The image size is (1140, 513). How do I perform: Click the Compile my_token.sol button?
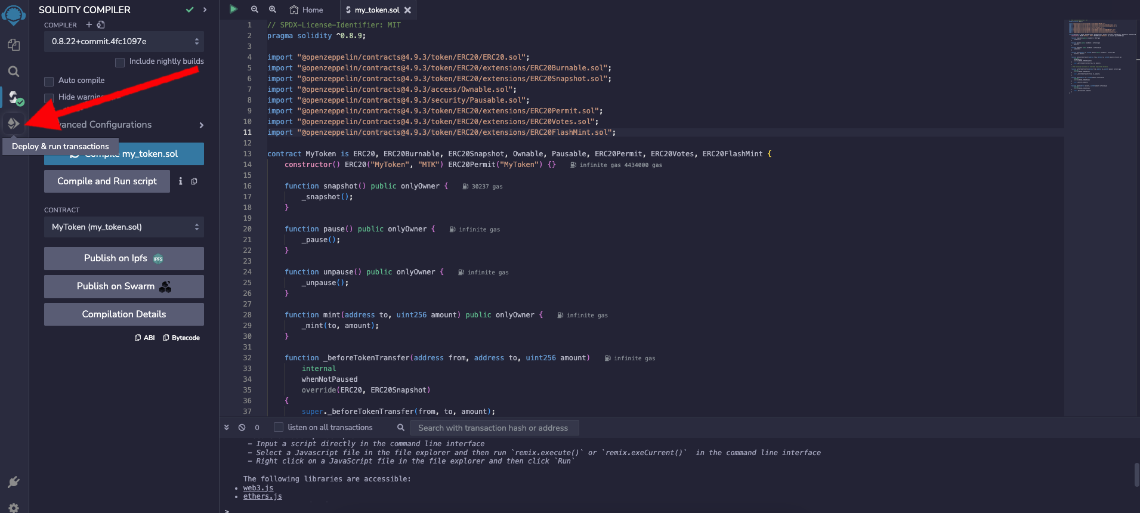[124, 153]
